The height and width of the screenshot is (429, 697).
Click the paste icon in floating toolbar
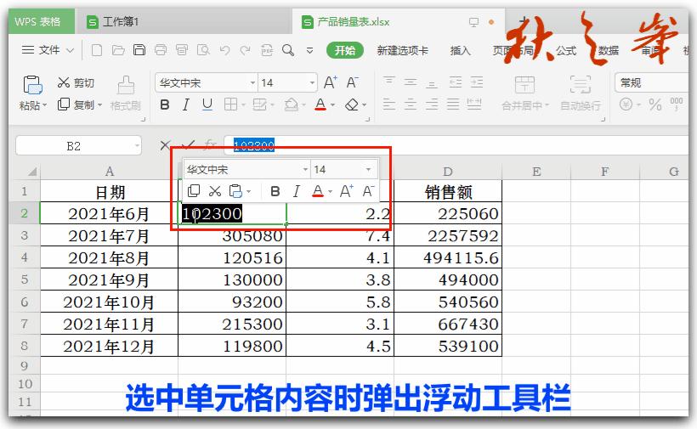pos(235,191)
